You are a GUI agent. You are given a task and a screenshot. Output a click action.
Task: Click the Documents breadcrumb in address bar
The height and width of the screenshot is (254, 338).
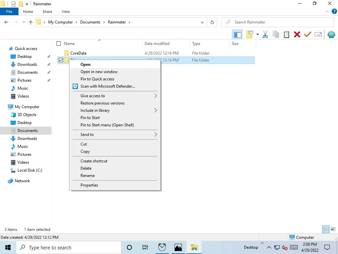(x=90, y=22)
